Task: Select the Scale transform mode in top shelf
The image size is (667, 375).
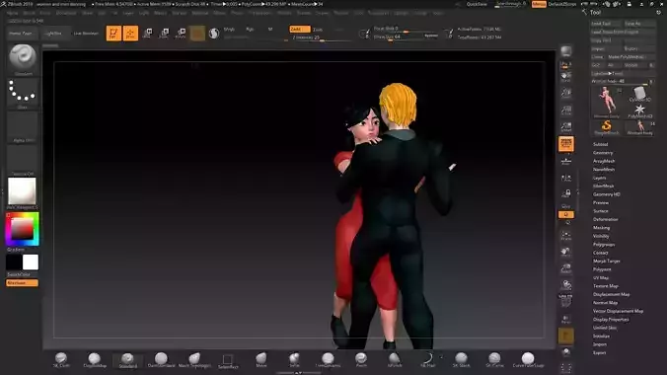Action: pyautogui.click(x=164, y=34)
